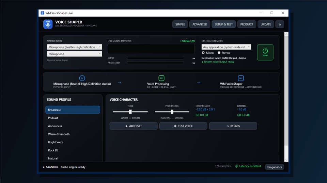Click the limiter value -1.0 dB
327x183 pixels.
tap(242, 109)
